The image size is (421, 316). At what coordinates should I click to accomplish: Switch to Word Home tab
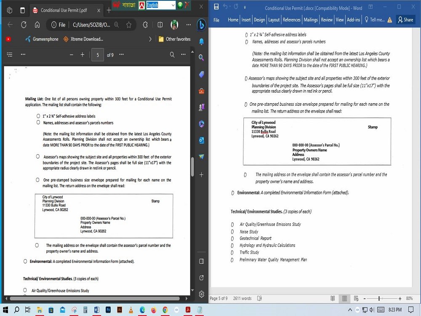coord(233,20)
